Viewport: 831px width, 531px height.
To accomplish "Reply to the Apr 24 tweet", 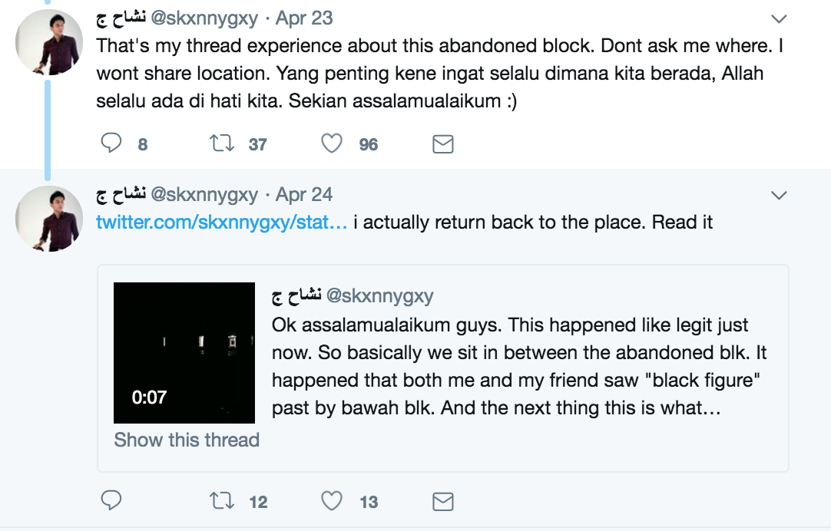I will (x=111, y=500).
